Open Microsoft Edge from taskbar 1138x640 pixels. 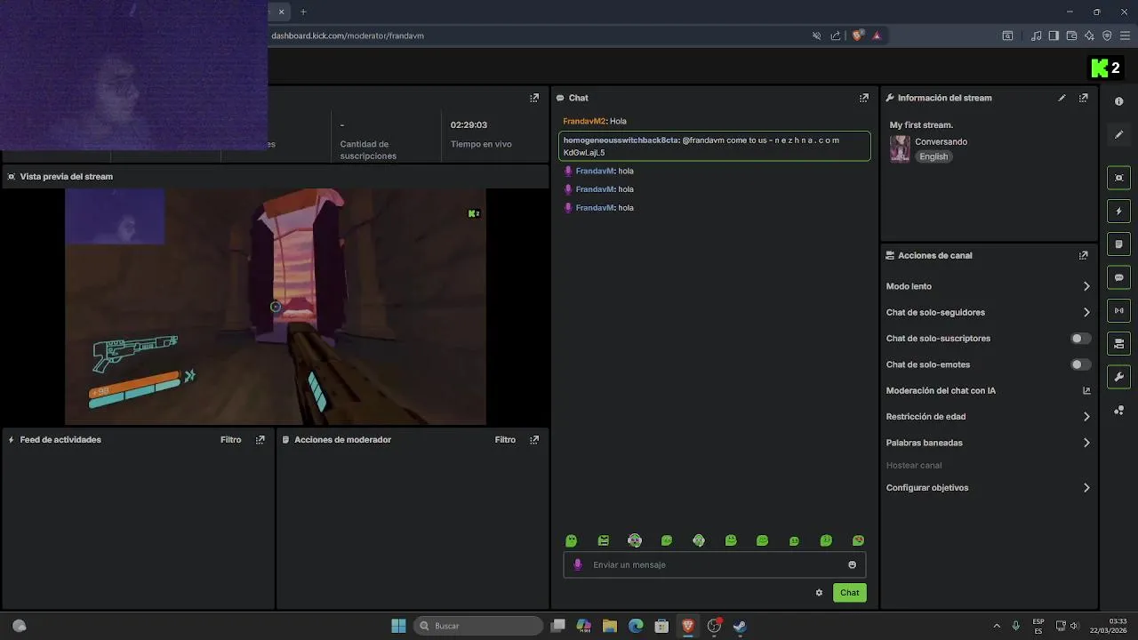coord(636,626)
